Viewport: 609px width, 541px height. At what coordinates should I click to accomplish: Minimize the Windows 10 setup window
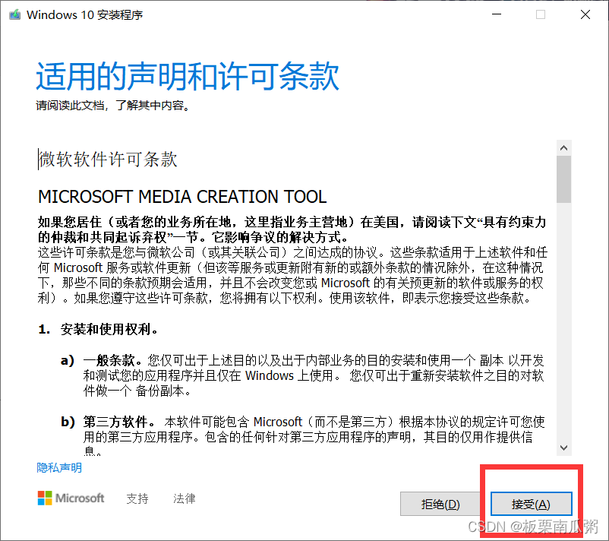(x=497, y=14)
